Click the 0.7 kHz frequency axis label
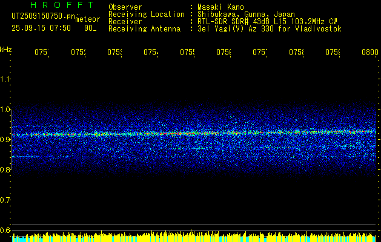The image size is (381, 242). coord(5,200)
